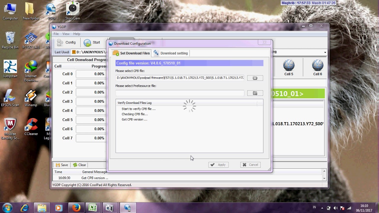Click the 'Start to verify CPB file ...' line

coord(139,109)
